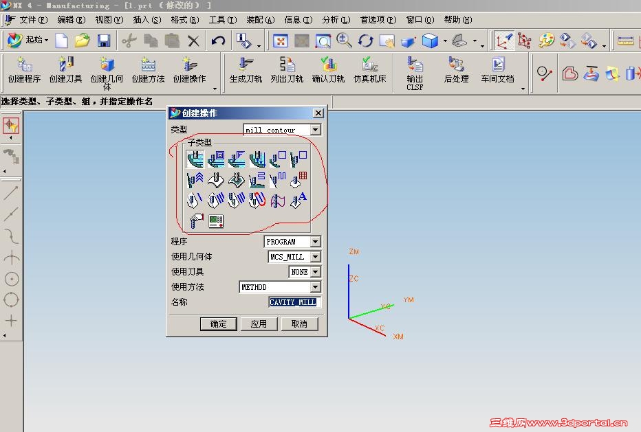Open the 类型 mill_contour dropdown
Screen dimensions: 641x432
(x=315, y=130)
